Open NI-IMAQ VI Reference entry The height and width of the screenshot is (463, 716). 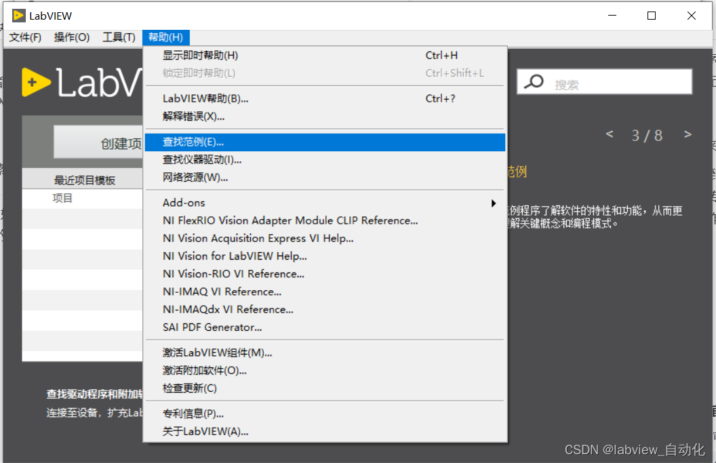coord(325,291)
